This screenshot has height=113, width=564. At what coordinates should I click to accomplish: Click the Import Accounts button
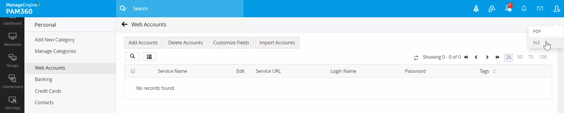pyautogui.click(x=277, y=43)
